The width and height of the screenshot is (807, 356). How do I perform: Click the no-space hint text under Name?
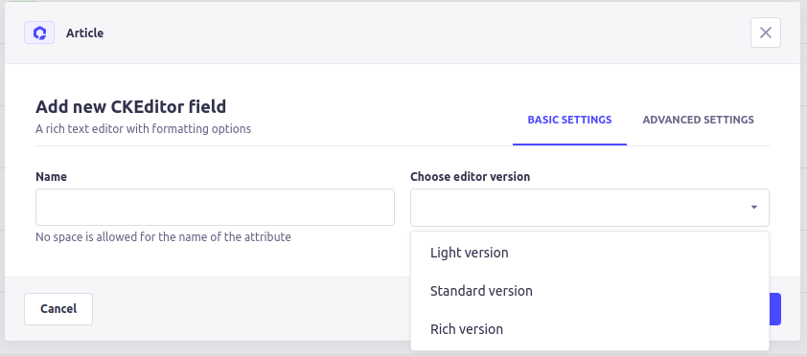pos(163,236)
